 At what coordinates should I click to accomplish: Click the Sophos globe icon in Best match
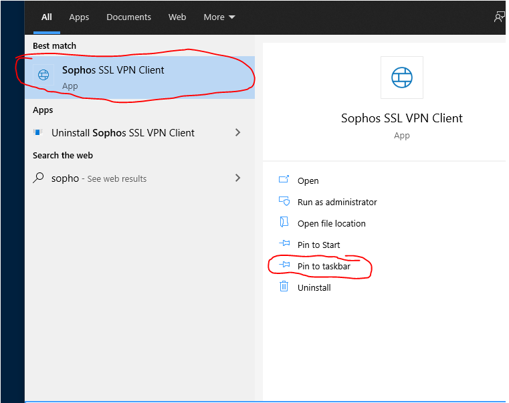[43, 76]
